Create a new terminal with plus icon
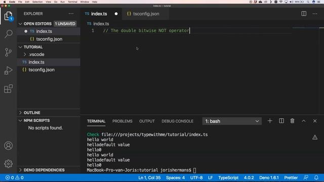This screenshot has width=324, height=182. click(x=270, y=121)
